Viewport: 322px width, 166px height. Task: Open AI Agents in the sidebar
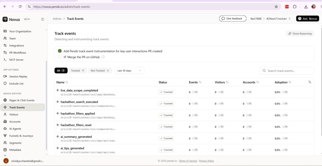point(15,129)
